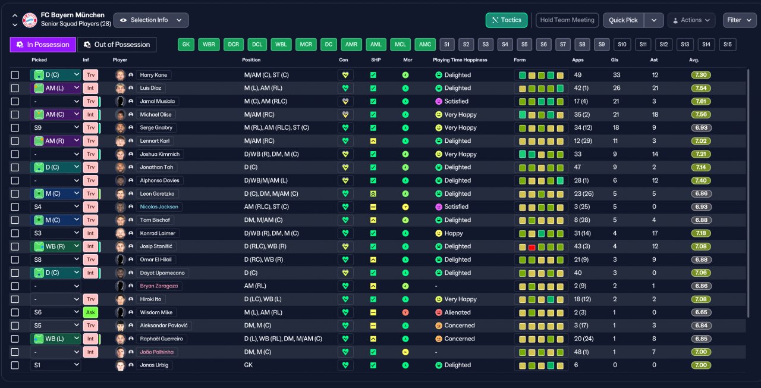Switch to the Out of Possession tab
Screen dimensions: 761x388
click(117, 45)
